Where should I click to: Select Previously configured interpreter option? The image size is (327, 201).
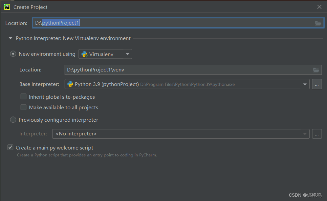pyautogui.click(x=13, y=119)
